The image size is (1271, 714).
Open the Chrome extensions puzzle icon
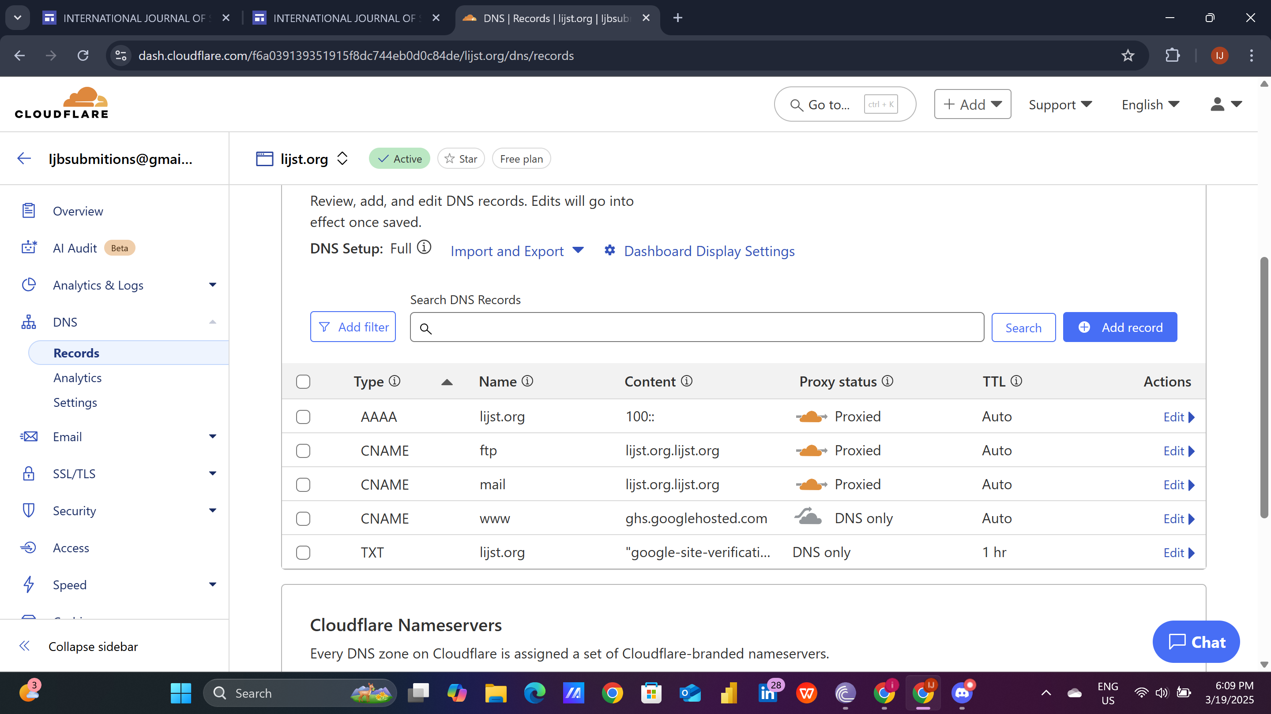pos(1172,56)
